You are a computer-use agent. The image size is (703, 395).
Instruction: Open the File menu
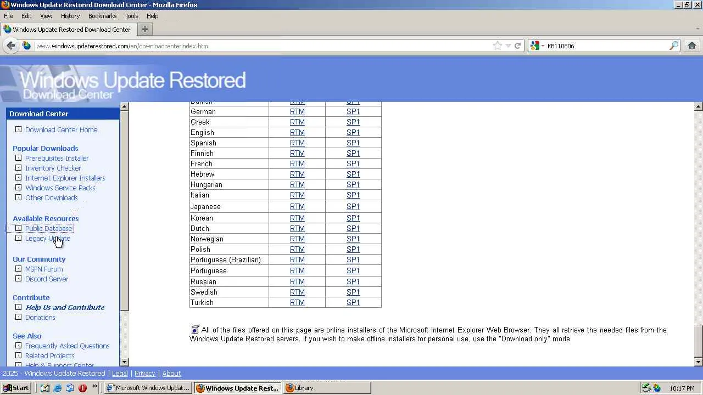point(8,16)
